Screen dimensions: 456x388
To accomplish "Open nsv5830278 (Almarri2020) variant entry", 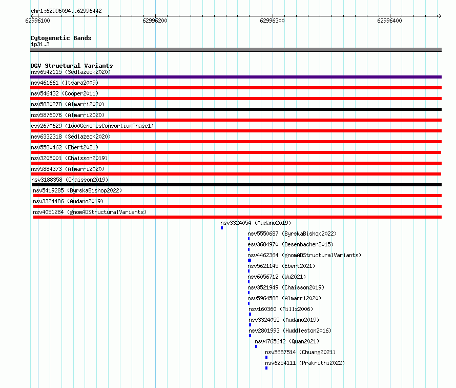I will 68,104.
